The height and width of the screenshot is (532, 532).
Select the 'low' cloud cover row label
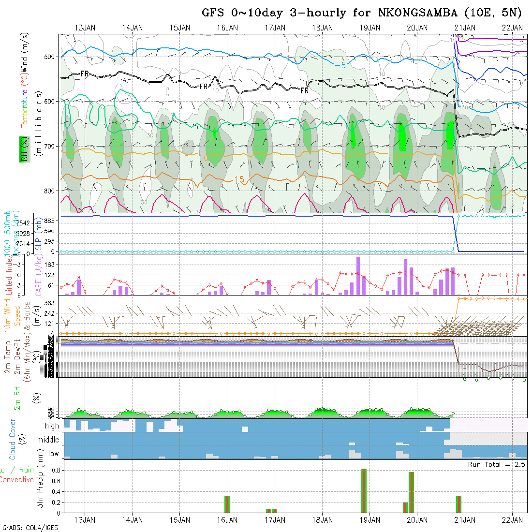[53, 454]
